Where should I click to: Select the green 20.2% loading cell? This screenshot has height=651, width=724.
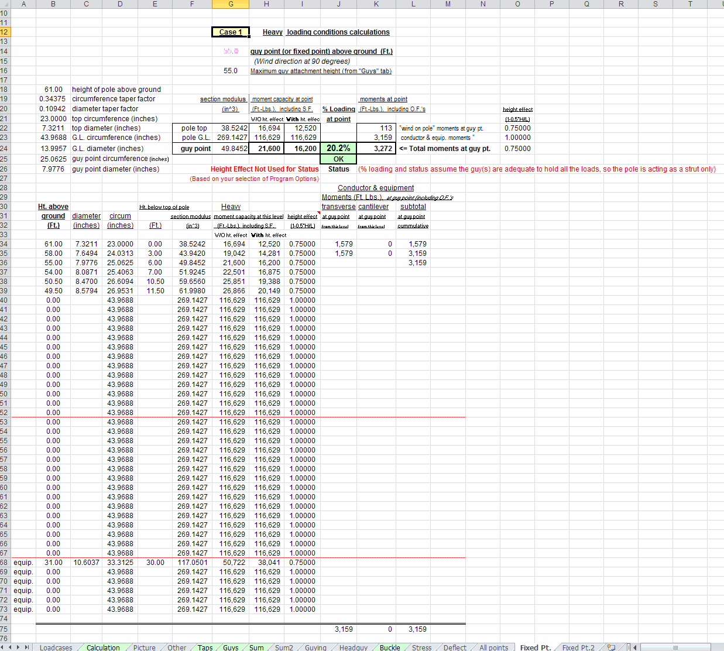(x=338, y=149)
